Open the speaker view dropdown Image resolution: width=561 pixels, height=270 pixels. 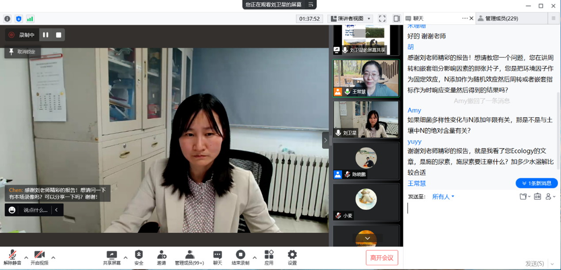[x=351, y=19]
